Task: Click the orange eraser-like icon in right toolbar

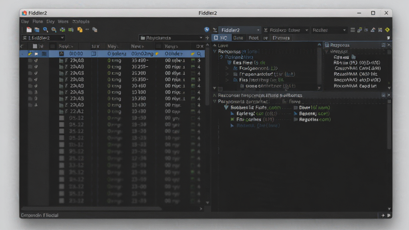Action: point(373,30)
